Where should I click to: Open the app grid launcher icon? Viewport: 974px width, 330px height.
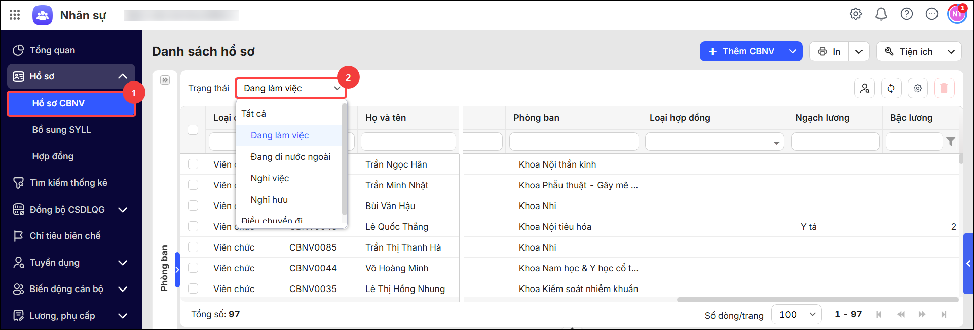15,15
